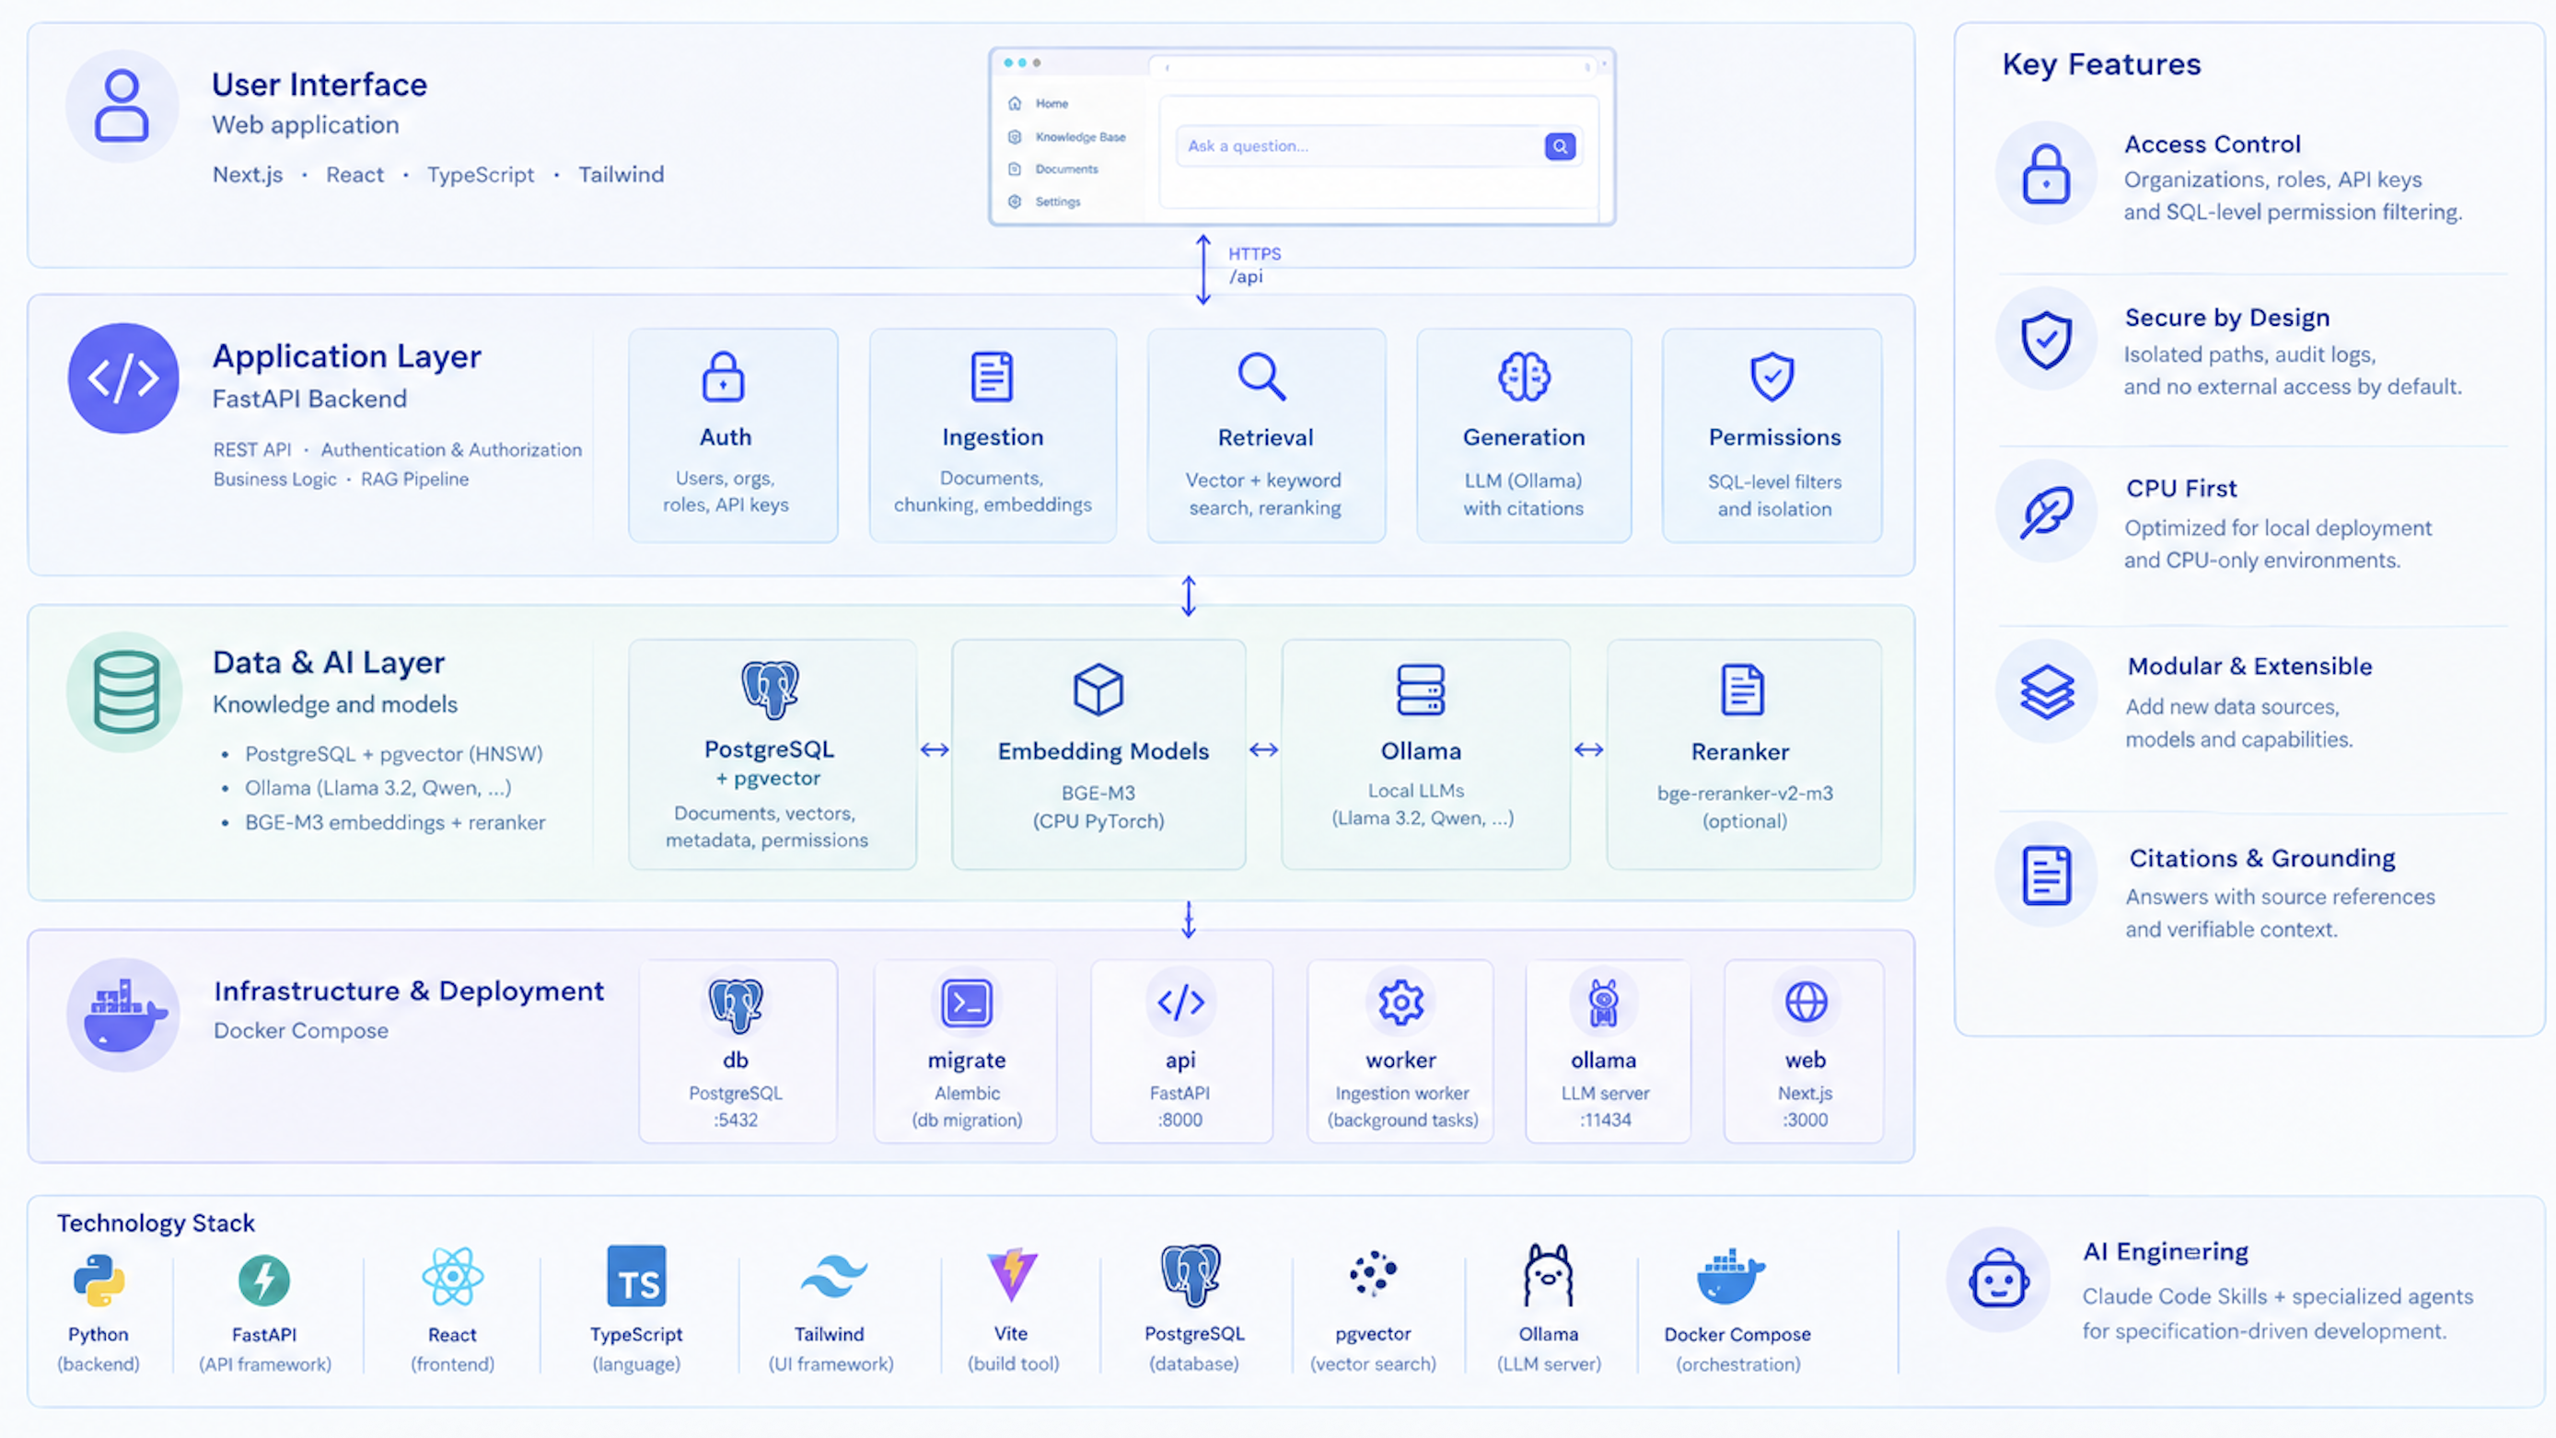
Task: Click the Modular & Extensible layers icon
Action: [x=2047, y=691]
